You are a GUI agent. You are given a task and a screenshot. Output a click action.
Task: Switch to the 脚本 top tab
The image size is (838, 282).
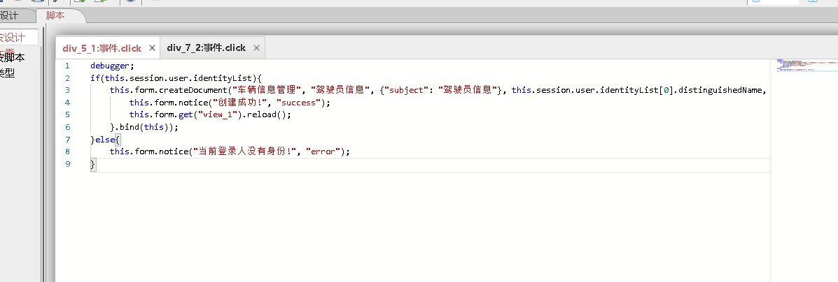(55, 15)
